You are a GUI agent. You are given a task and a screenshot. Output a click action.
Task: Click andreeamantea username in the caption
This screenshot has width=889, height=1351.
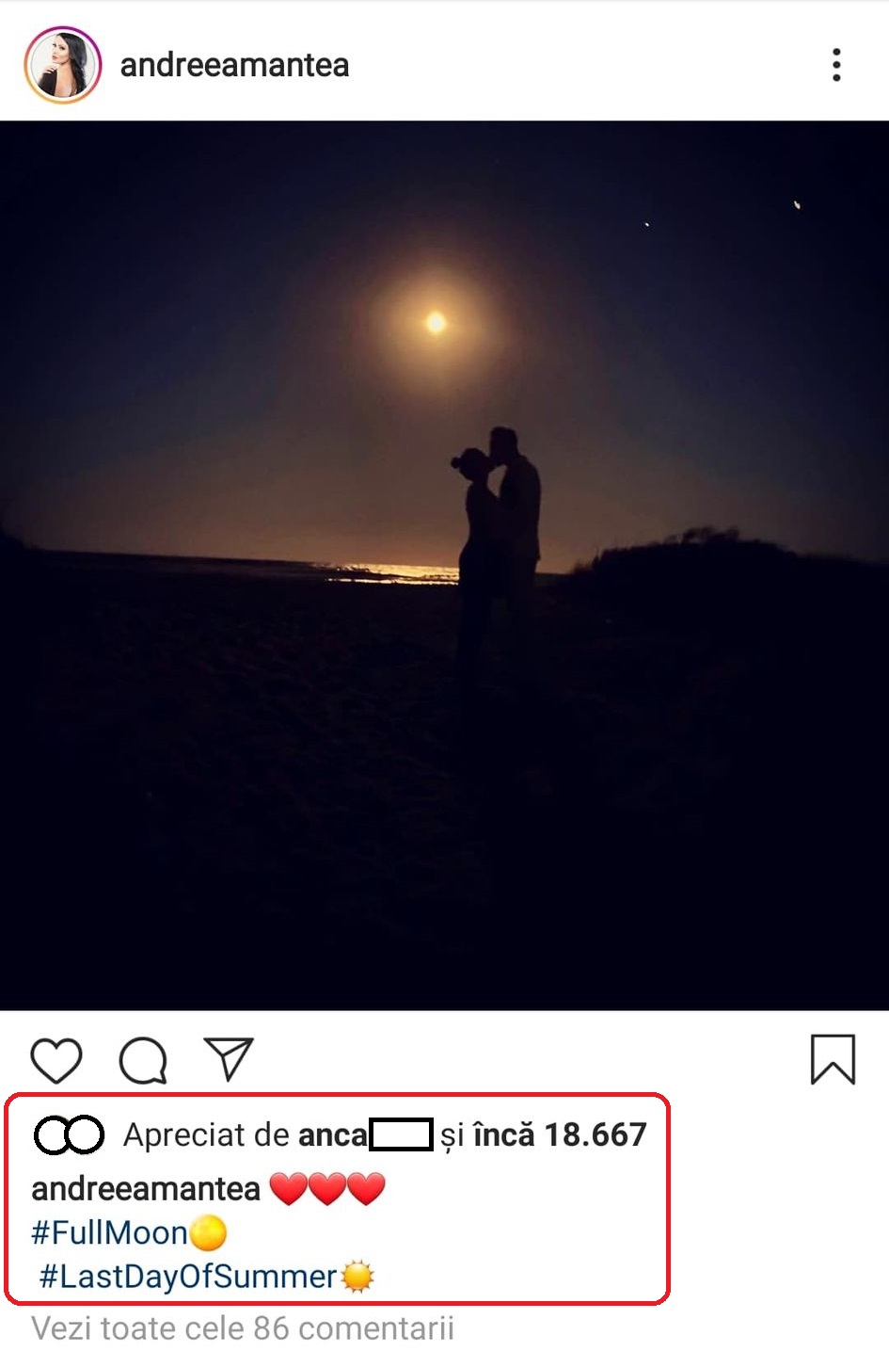point(146,1188)
